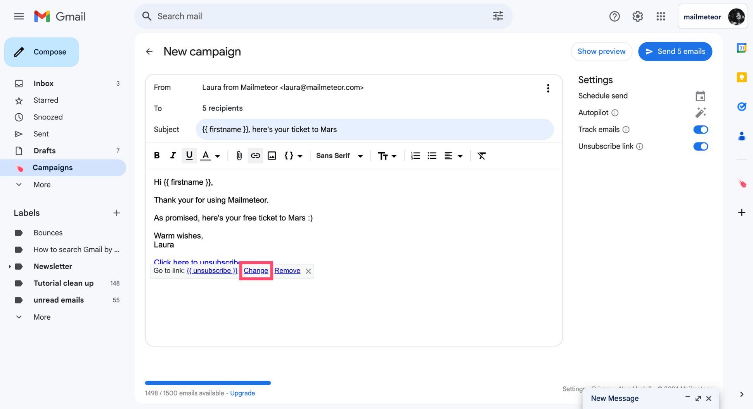Click the Send 5 emails button
The image size is (753, 409).
point(675,52)
